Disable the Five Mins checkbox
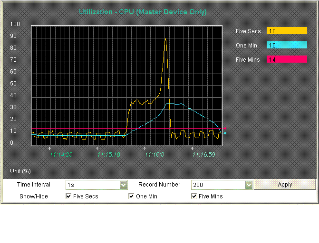The width and height of the screenshot is (319, 243). click(x=194, y=196)
